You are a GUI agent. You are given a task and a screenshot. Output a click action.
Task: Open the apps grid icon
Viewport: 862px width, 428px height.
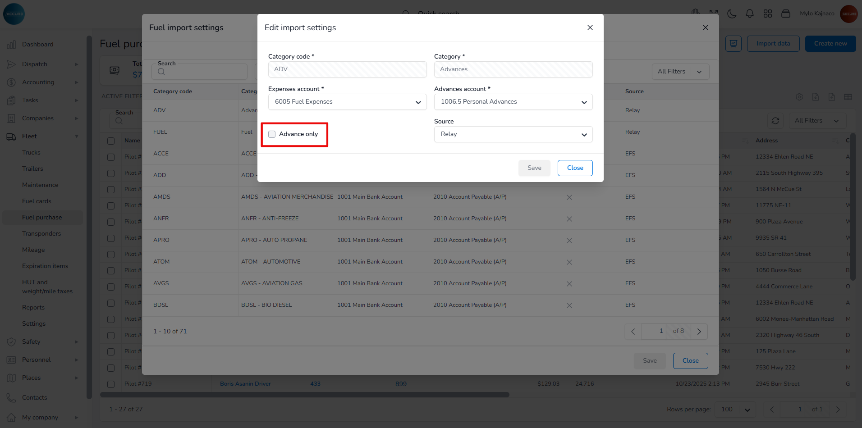tap(768, 14)
